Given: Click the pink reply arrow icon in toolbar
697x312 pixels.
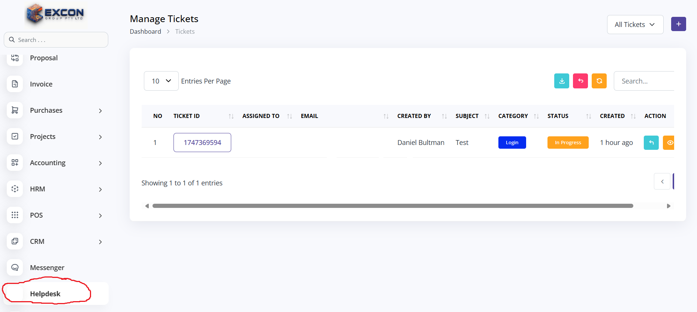Looking at the screenshot, I should click(x=580, y=81).
